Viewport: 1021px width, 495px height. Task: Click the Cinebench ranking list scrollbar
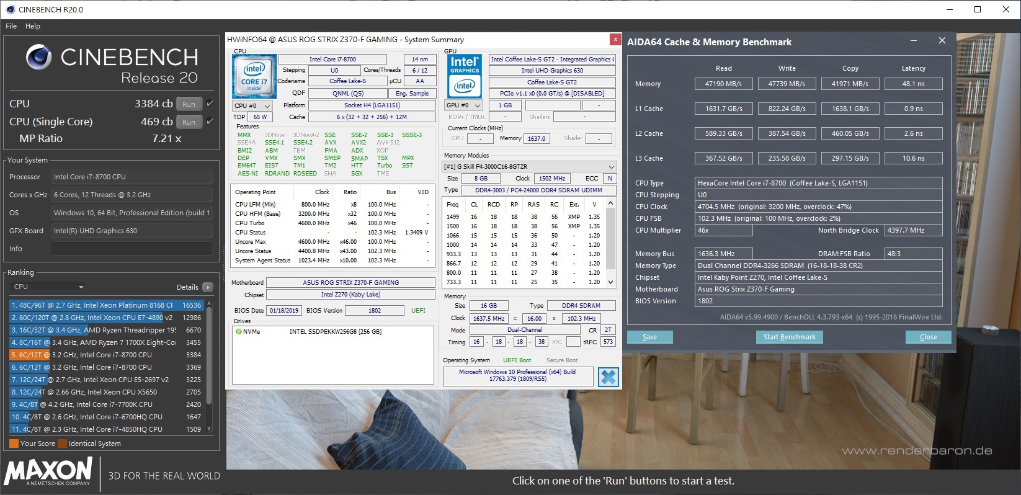(x=209, y=367)
